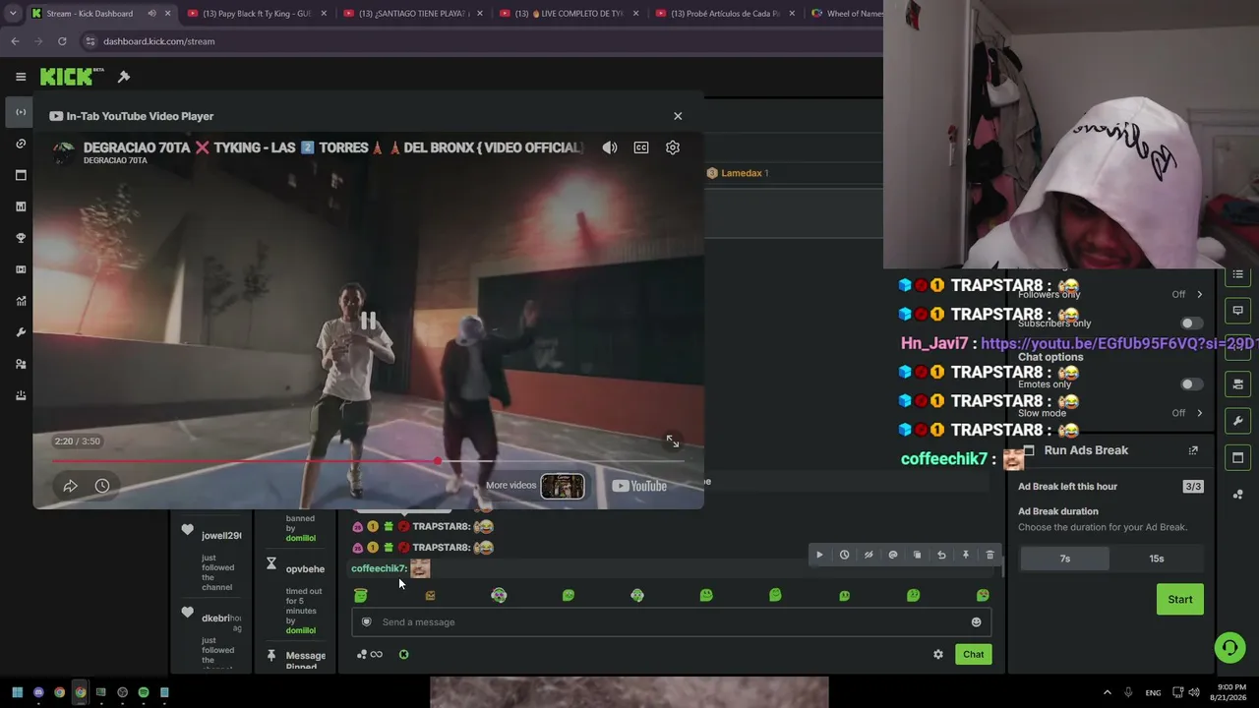Image resolution: width=1259 pixels, height=708 pixels.
Task: Click the window panel icon in right sidebar
Action: [x=1238, y=457]
